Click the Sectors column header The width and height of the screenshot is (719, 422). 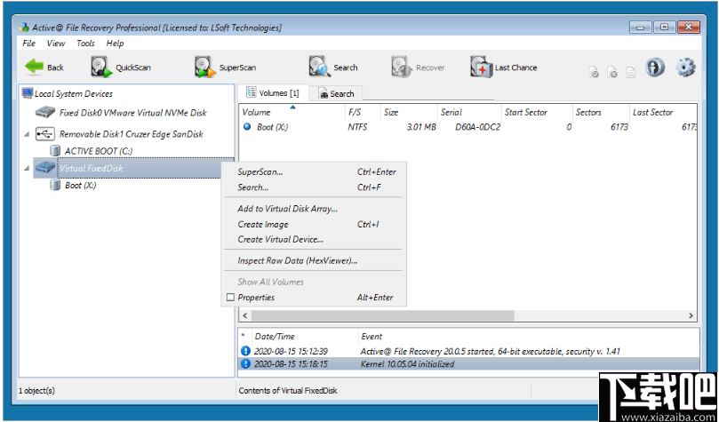click(x=601, y=112)
